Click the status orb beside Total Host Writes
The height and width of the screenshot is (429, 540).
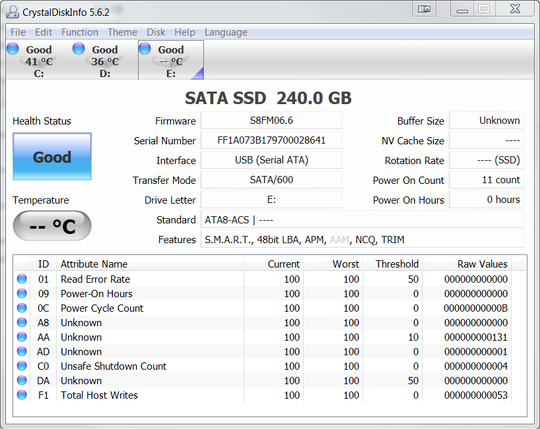click(x=22, y=395)
